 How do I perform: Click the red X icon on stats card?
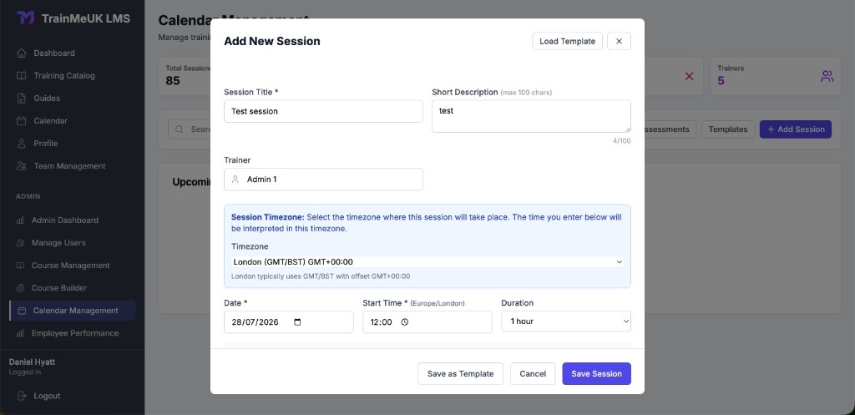click(689, 76)
